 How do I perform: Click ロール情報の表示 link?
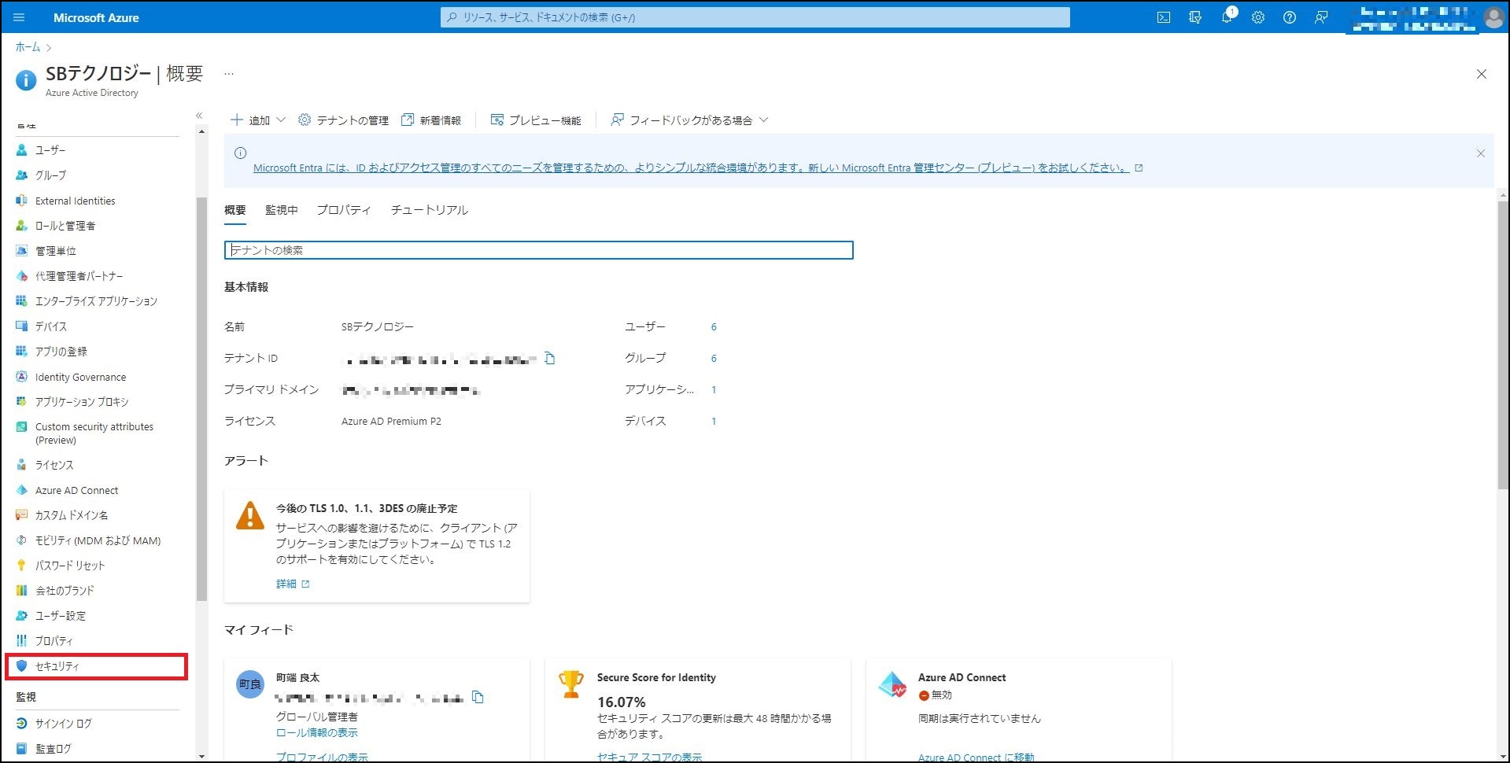[x=317, y=732]
